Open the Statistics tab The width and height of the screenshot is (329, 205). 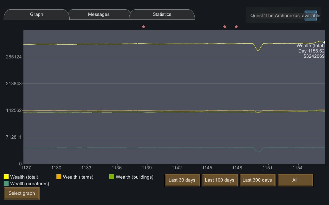pyautogui.click(x=162, y=15)
